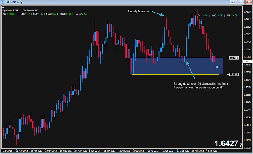
Task: Click the 1.50355 price axis label
Action: (247, 148)
